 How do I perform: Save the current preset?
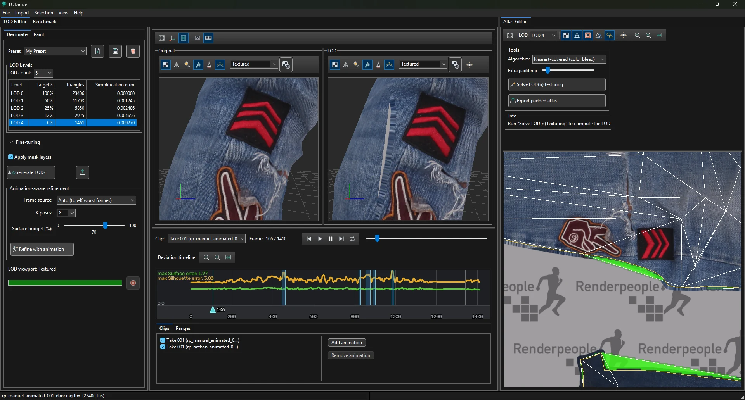click(x=115, y=51)
